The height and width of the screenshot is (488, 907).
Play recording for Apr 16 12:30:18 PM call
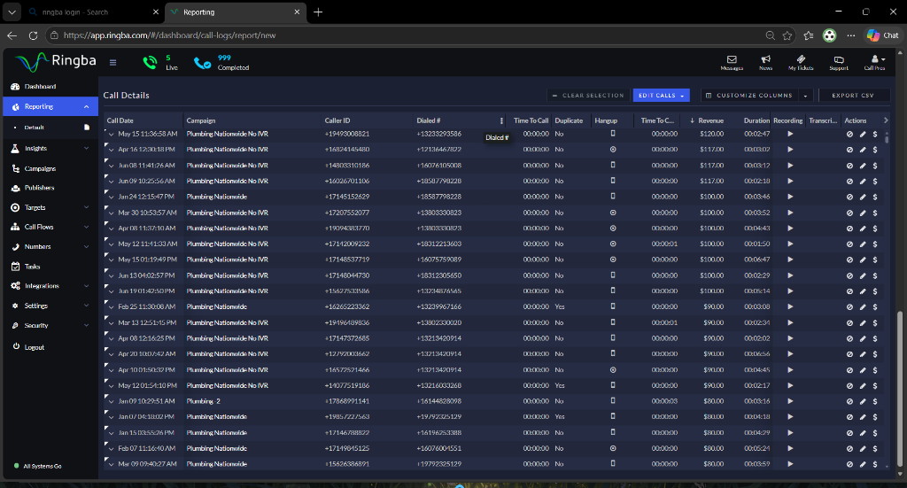point(790,149)
